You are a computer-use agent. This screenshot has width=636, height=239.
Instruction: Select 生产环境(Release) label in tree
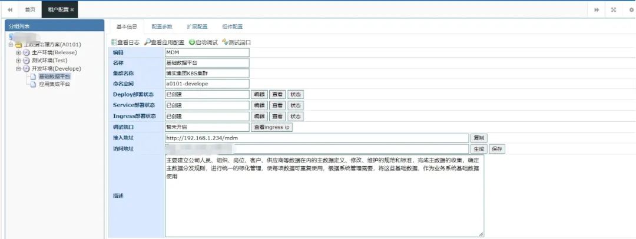pyautogui.click(x=54, y=52)
